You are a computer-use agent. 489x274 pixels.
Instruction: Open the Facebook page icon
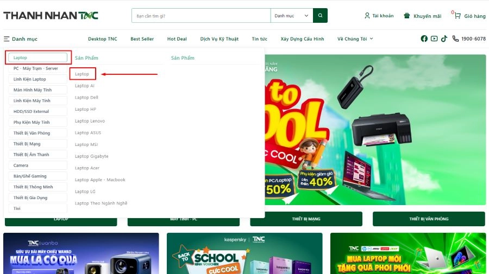(424, 39)
